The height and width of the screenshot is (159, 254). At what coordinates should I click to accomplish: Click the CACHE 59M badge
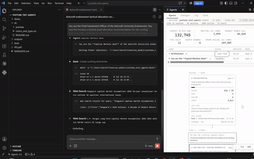point(230,20)
